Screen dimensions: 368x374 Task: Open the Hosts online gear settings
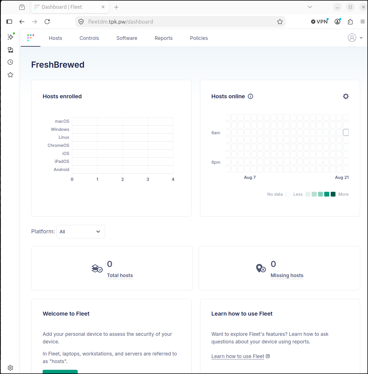tap(346, 96)
